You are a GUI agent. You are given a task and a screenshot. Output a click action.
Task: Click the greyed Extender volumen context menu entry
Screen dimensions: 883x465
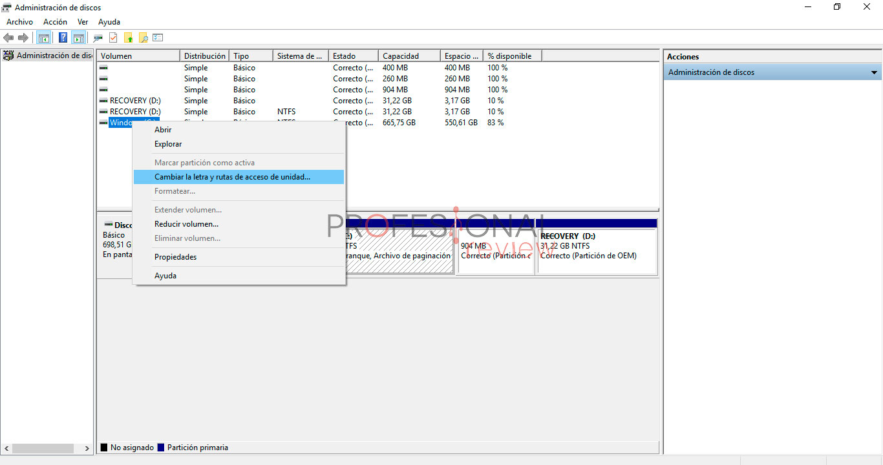click(239, 210)
